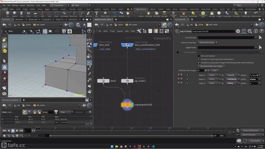
Task: Open Apply to Points dropdown in Copying row
Action: (214, 75)
